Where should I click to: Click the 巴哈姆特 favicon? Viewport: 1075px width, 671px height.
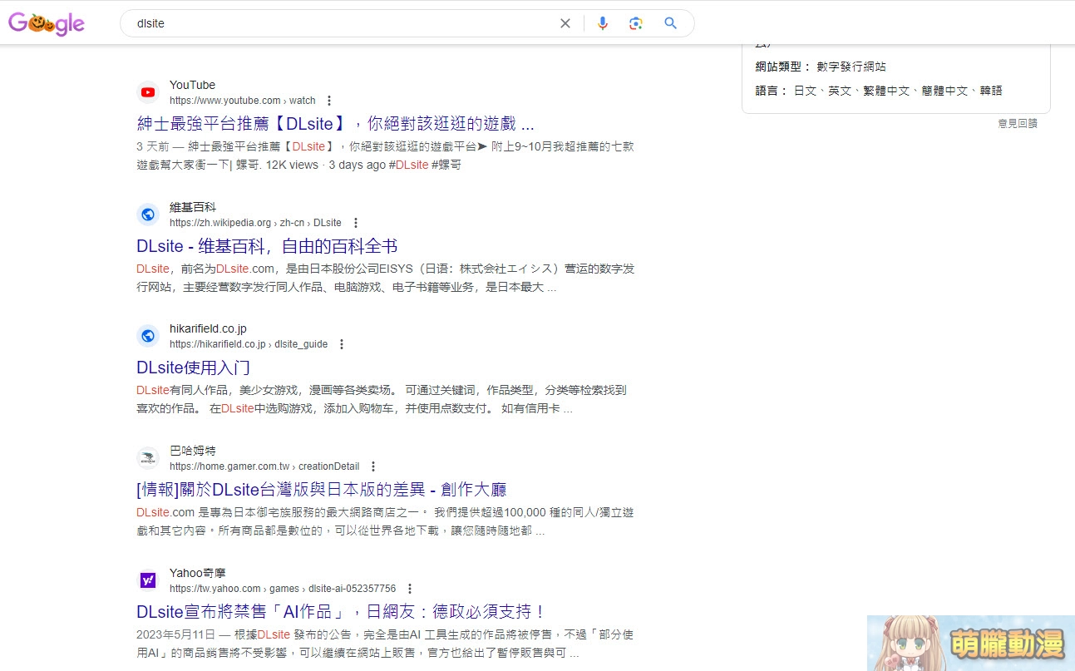(x=147, y=457)
